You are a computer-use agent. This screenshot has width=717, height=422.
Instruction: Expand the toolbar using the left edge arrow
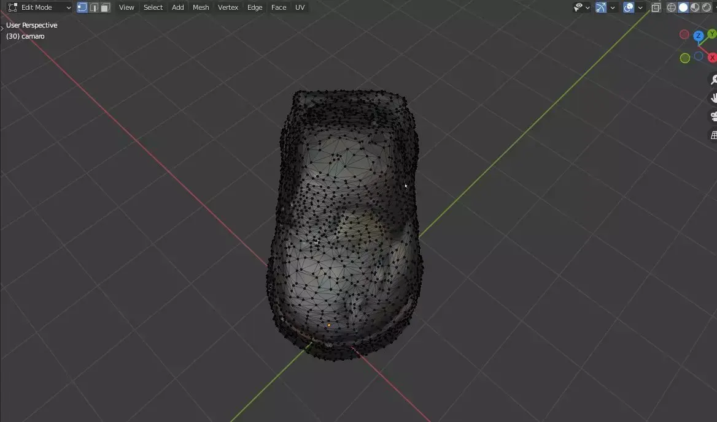2,28
